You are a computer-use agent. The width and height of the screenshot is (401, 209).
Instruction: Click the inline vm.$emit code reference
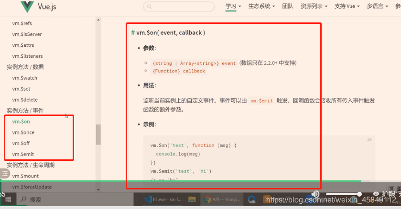(x=261, y=101)
